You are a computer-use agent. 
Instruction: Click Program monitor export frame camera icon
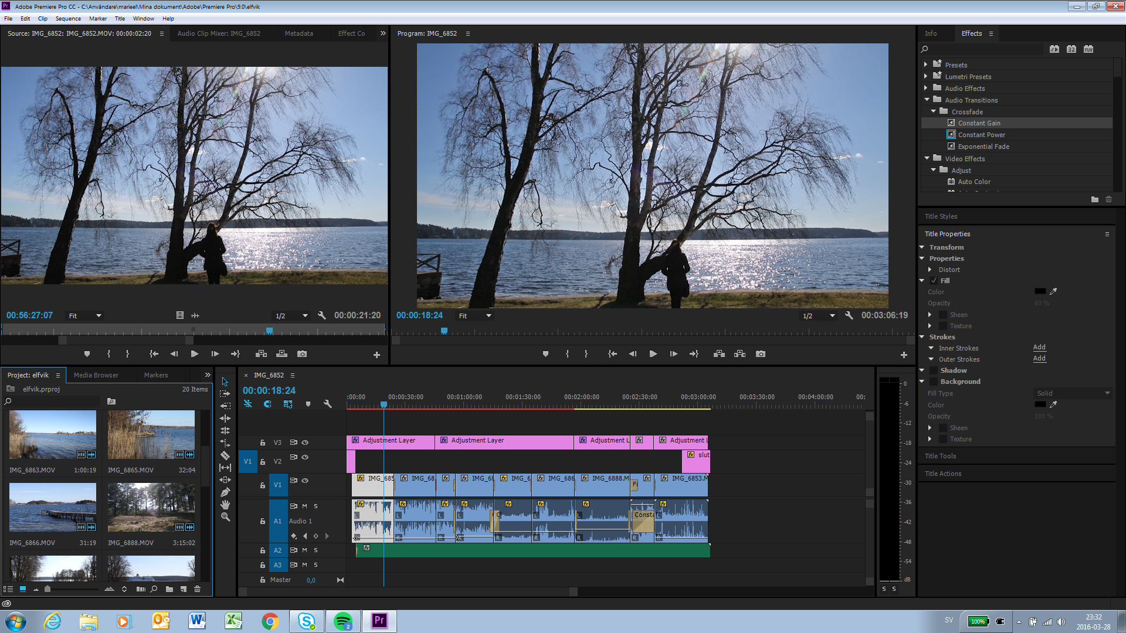coord(761,354)
